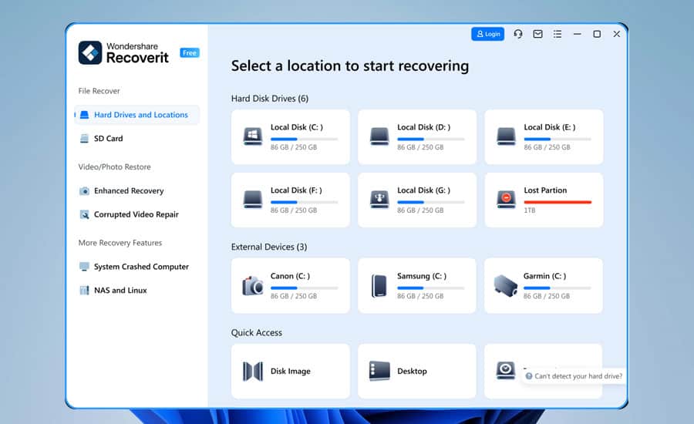Open the Can't detect your hard drive link
Screen dimensions: 694x424
point(578,376)
